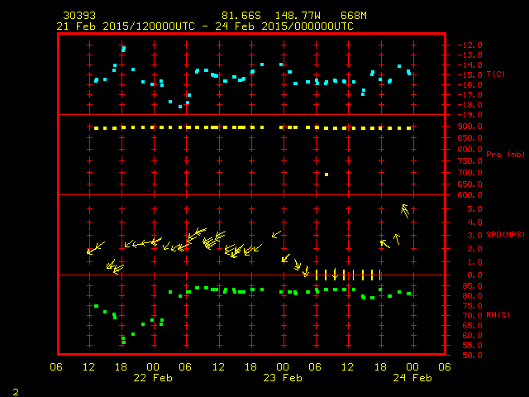Click the 50.0 humidity tick value
Screen dimensions: 529x397
472,356
